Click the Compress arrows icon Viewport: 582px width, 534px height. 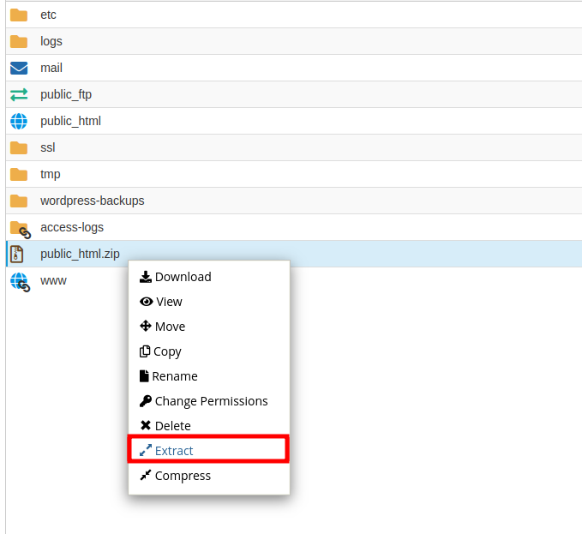coord(146,475)
